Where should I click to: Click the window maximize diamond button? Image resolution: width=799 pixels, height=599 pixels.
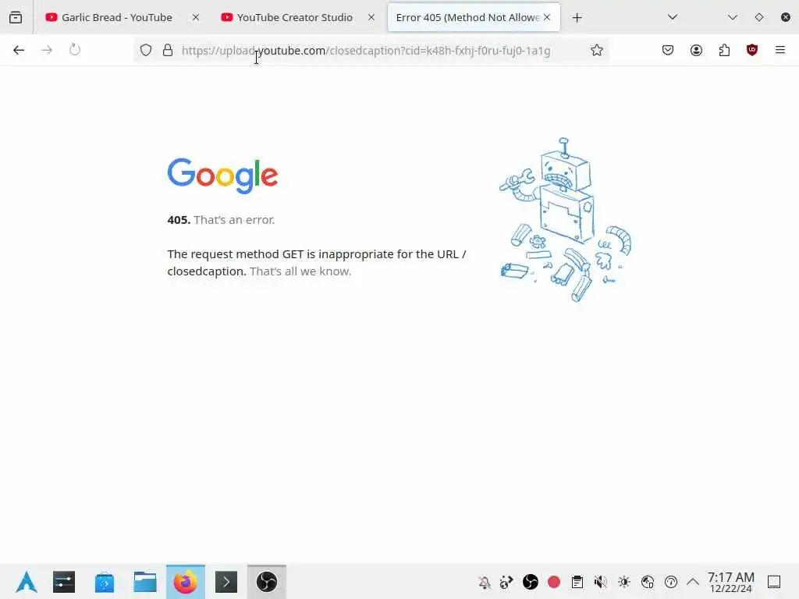(x=759, y=17)
